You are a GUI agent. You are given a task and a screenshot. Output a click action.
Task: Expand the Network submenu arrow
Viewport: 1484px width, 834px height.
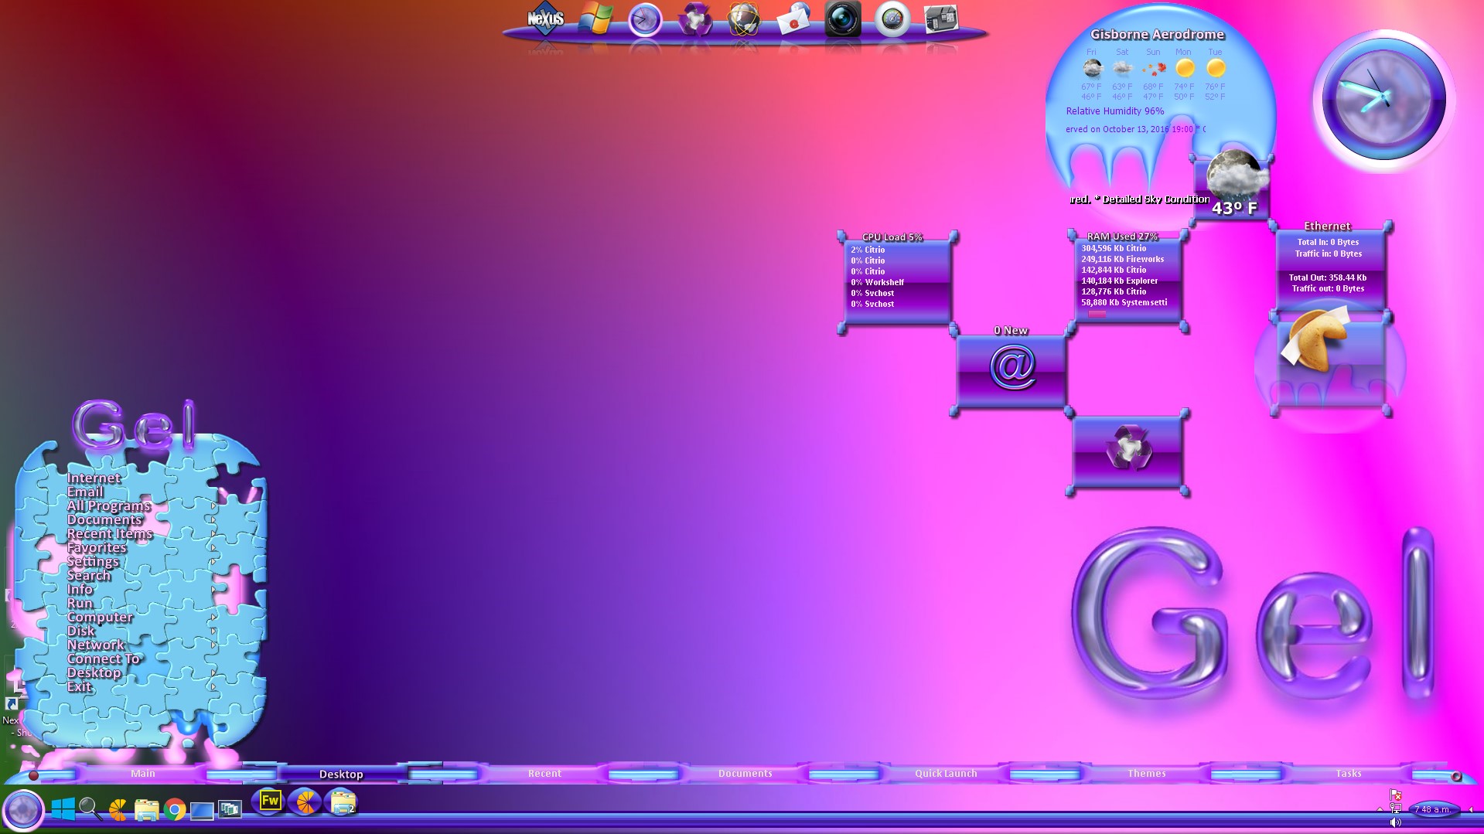214,645
